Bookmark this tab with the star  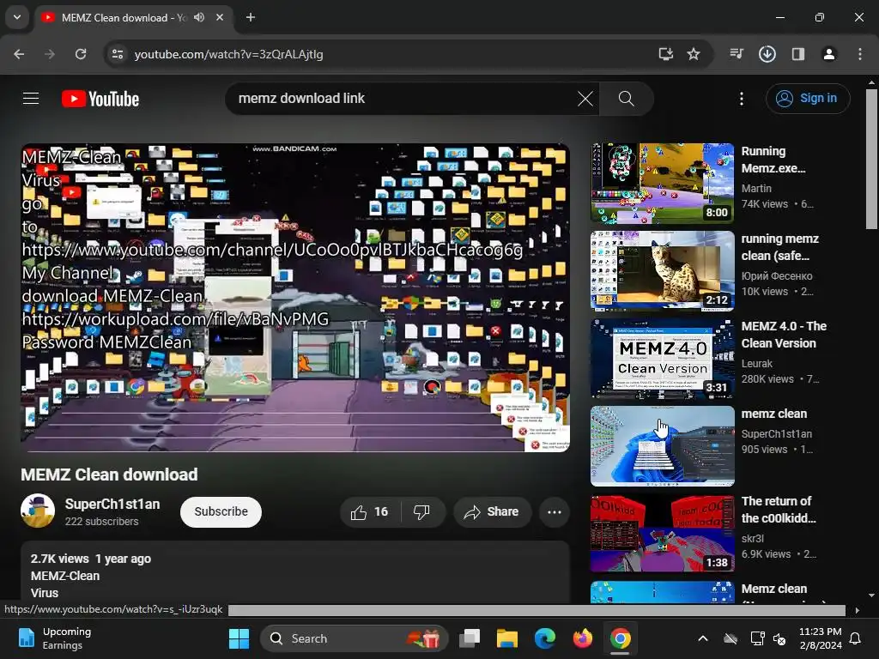pyautogui.click(x=694, y=54)
